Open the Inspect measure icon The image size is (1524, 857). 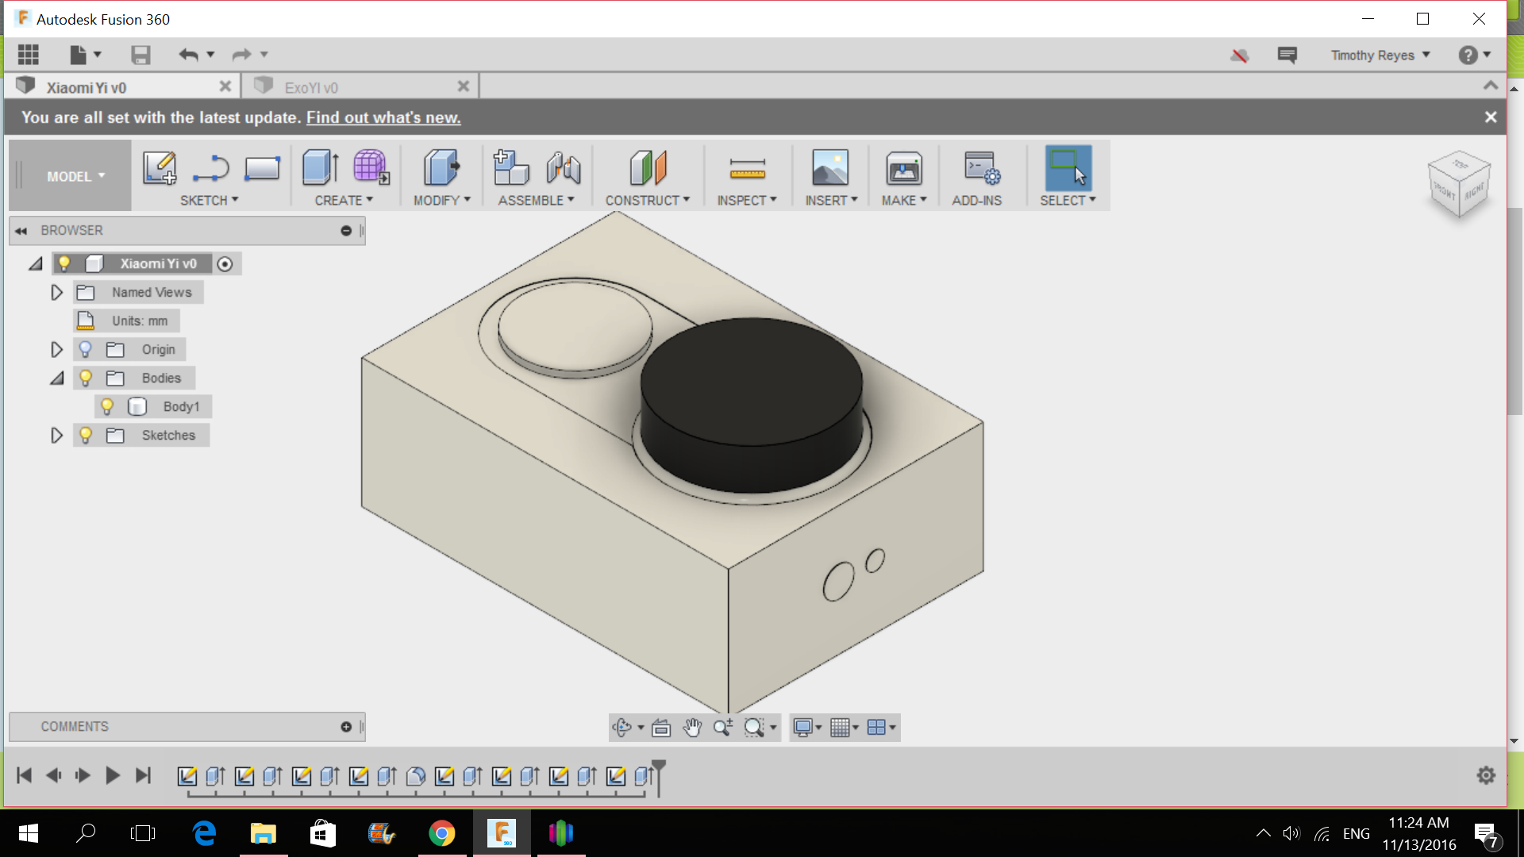pos(747,168)
